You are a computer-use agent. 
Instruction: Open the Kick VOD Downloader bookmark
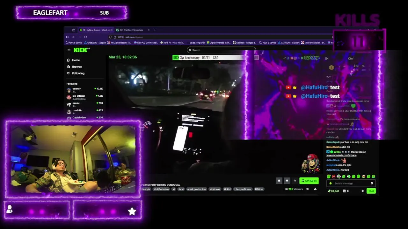pyautogui.click(x=146, y=43)
